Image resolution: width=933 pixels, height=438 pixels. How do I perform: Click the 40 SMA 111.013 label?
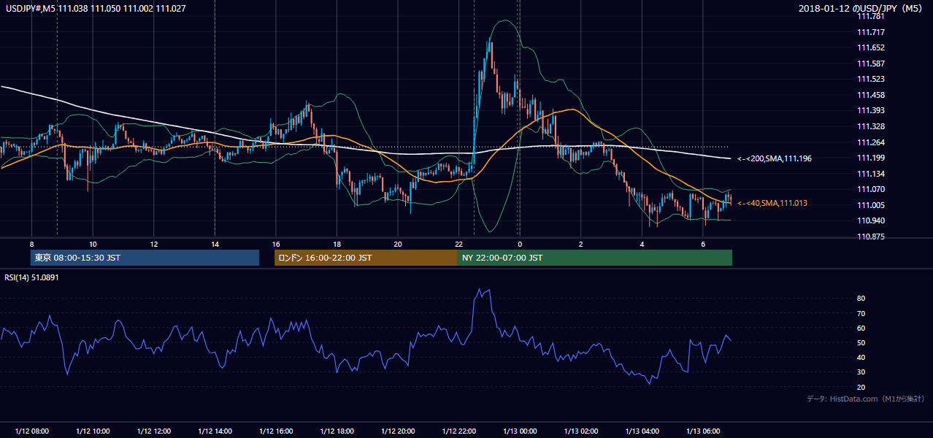coord(772,203)
